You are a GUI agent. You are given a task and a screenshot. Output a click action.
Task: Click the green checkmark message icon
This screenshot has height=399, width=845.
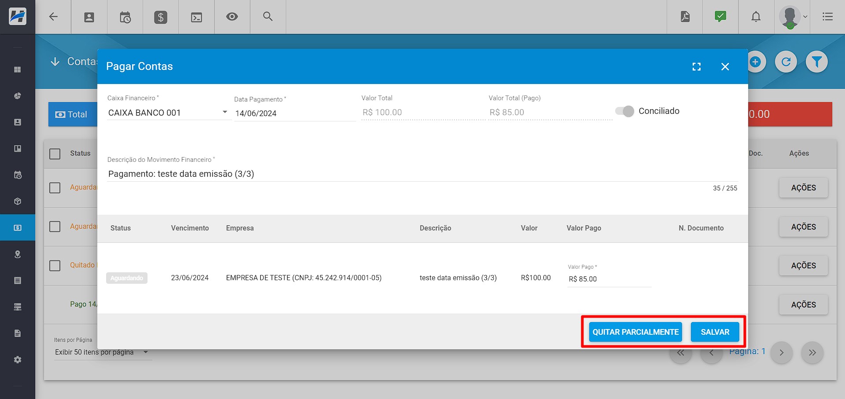coord(720,17)
